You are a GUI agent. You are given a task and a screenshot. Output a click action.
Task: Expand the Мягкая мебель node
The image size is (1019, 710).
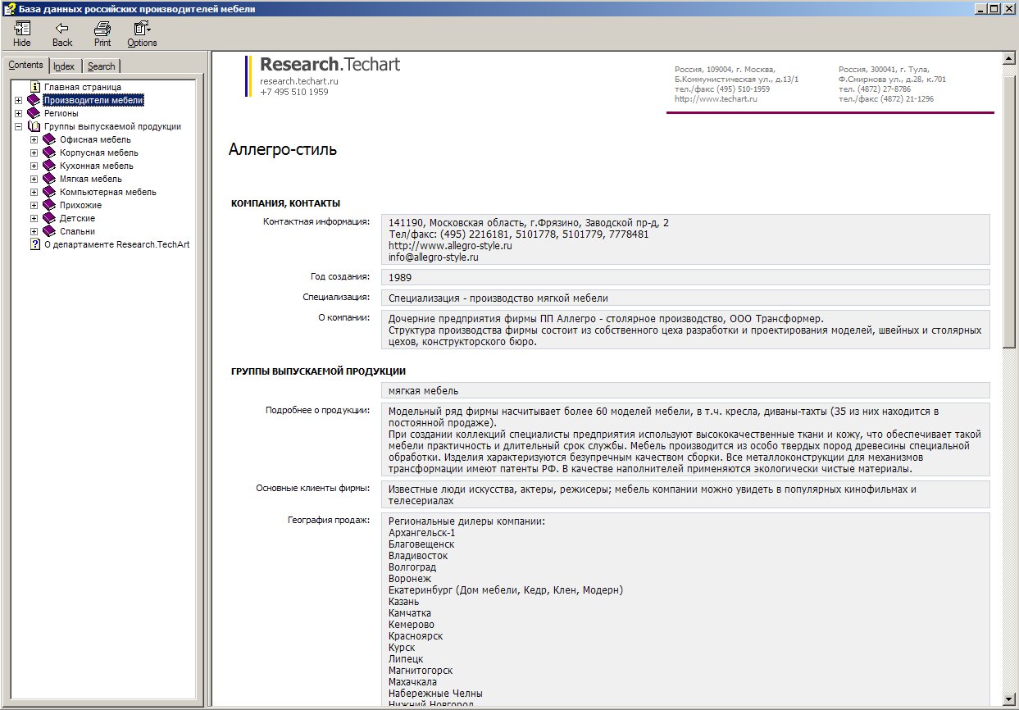34,179
